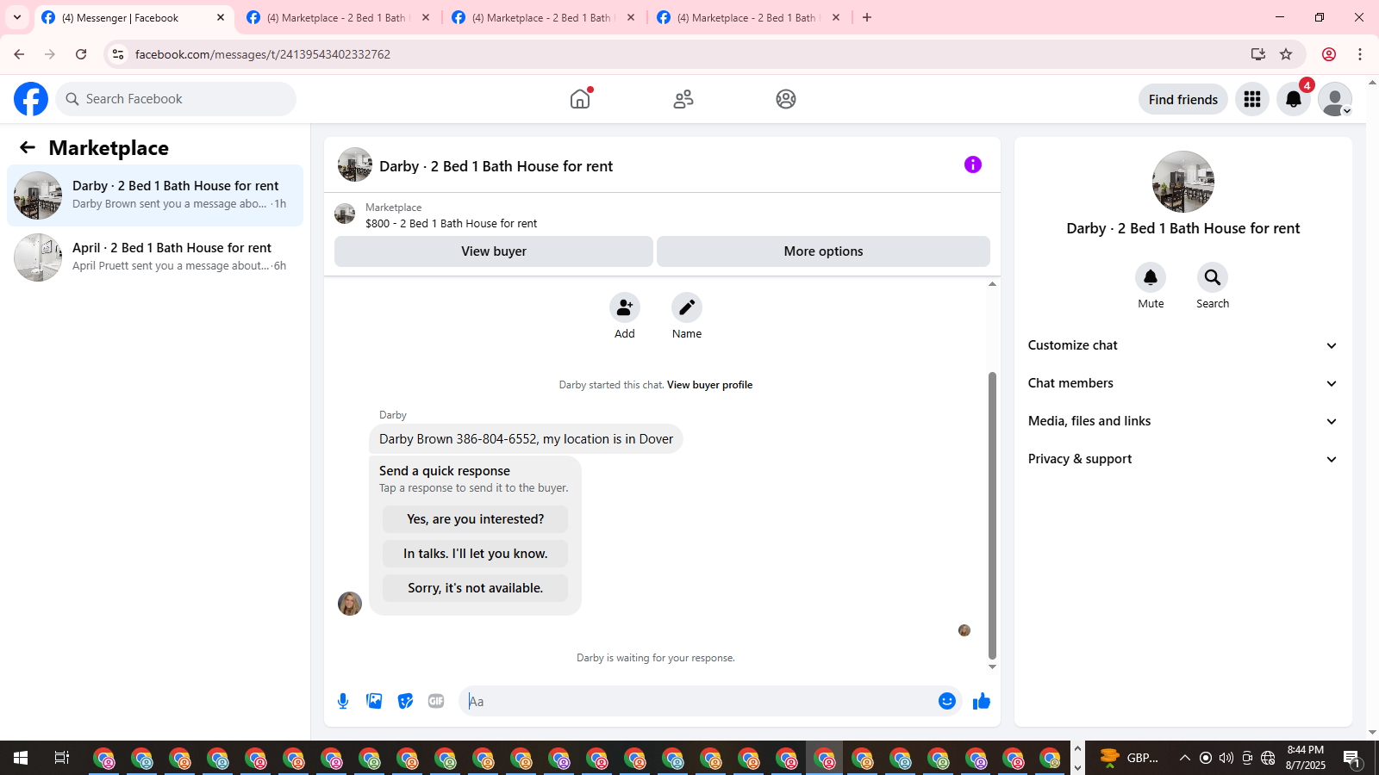Image resolution: width=1379 pixels, height=775 pixels.
Task: Click Darby's sender avatar beside the message
Action: (350, 604)
